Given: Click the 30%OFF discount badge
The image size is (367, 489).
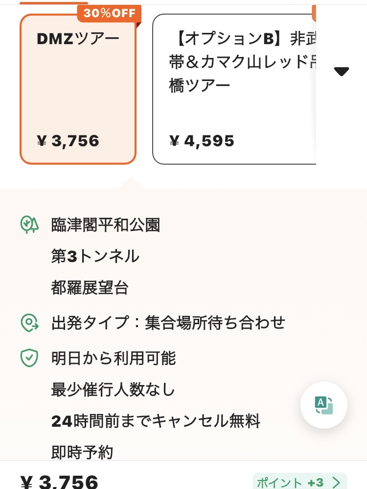Looking at the screenshot, I should (109, 14).
